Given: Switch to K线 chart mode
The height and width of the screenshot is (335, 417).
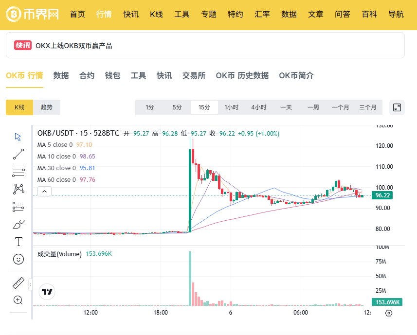Looking at the screenshot, I should tap(19, 107).
